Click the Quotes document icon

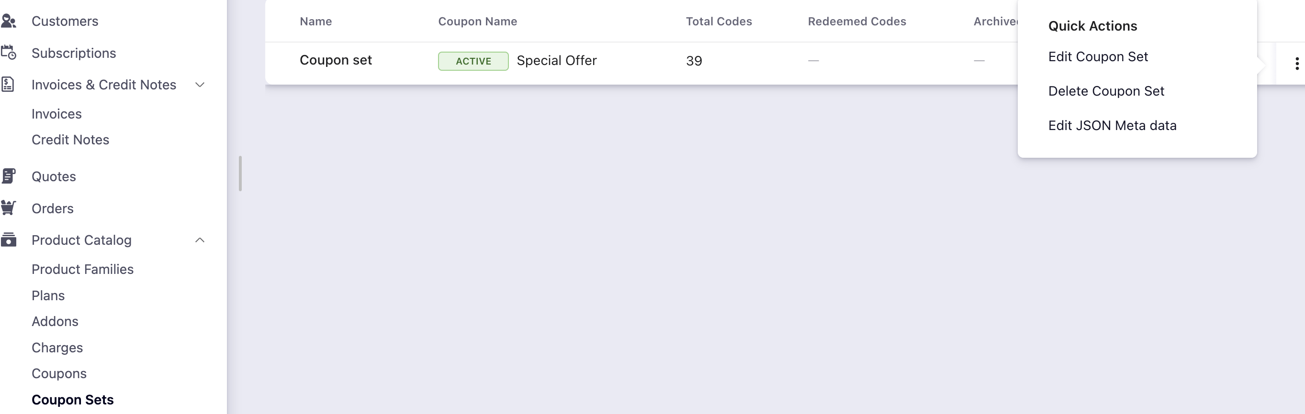tap(9, 176)
